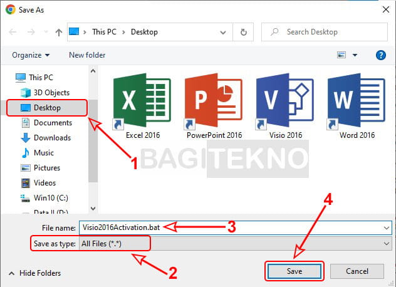
Task: Expand the view options dropdown arrow
Action: point(355,55)
